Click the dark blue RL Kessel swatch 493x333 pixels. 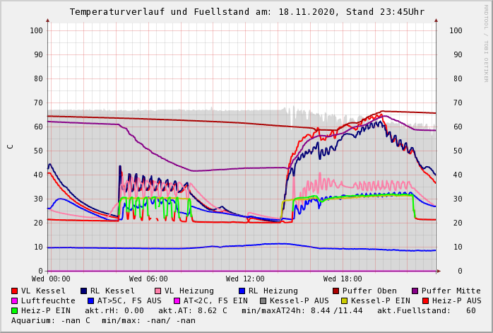84,291
